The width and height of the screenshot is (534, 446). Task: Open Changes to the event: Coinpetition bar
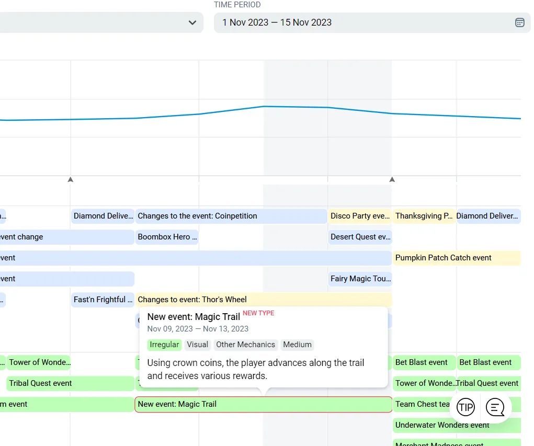click(231, 216)
